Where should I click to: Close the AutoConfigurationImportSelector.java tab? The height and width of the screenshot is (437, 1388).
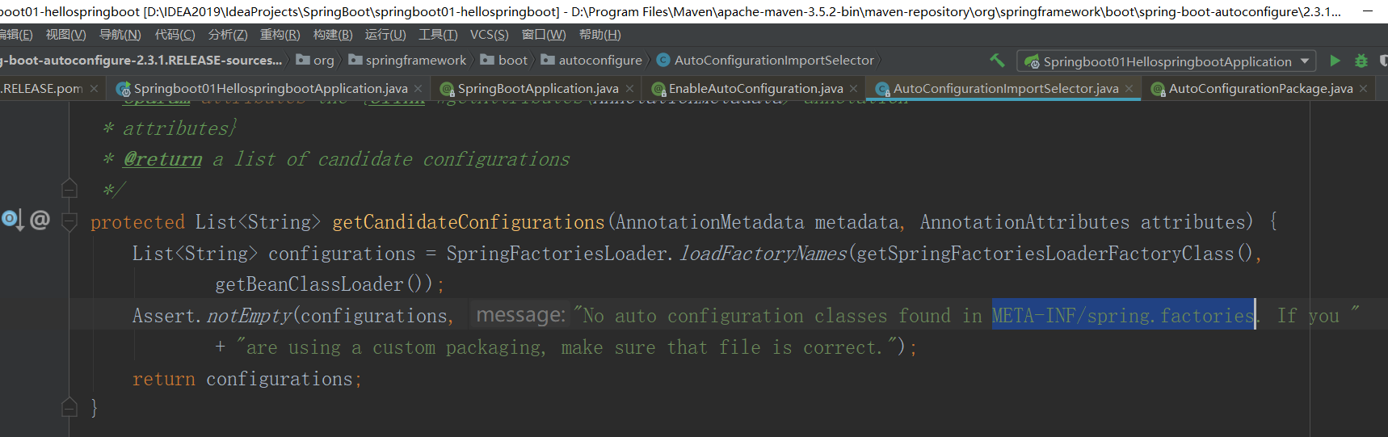pyautogui.click(x=1129, y=89)
